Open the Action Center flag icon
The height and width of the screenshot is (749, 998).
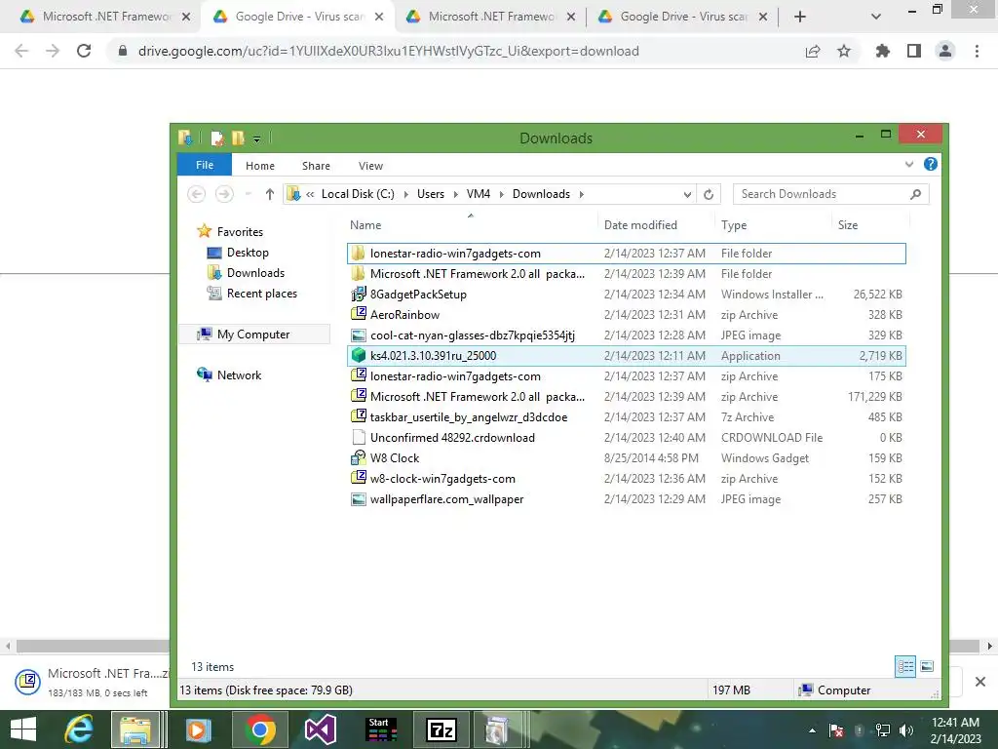pyautogui.click(x=835, y=730)
